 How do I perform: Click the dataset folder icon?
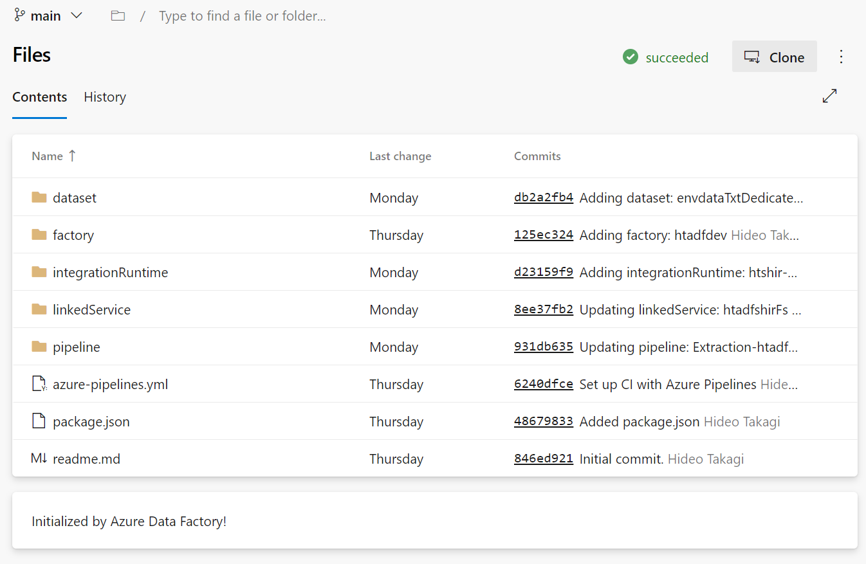pos(39,197)
